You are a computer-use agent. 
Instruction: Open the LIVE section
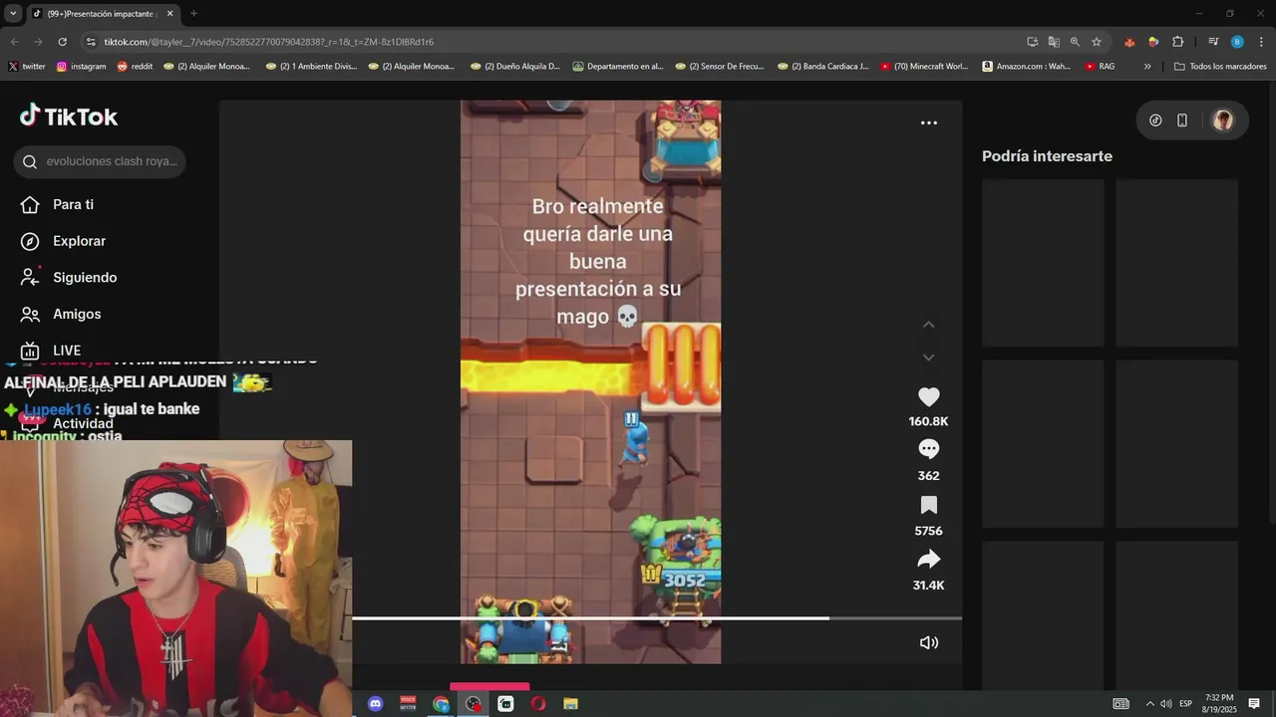click(51, 351)
